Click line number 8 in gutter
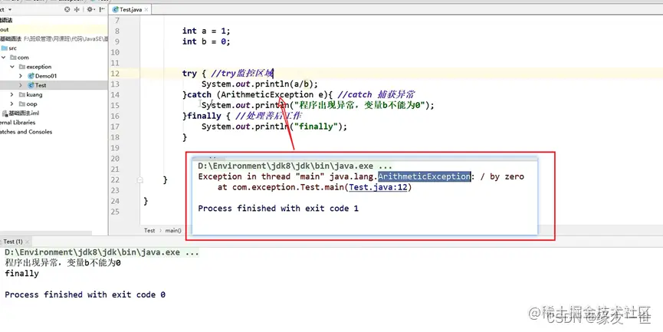 117,31
